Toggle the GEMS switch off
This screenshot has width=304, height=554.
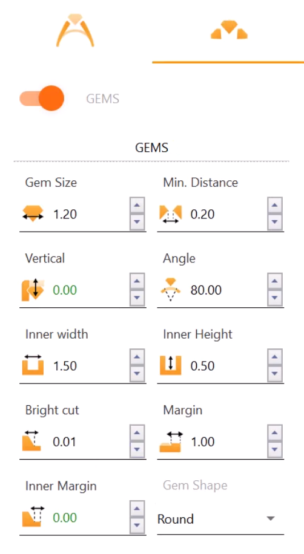(42, 98)
